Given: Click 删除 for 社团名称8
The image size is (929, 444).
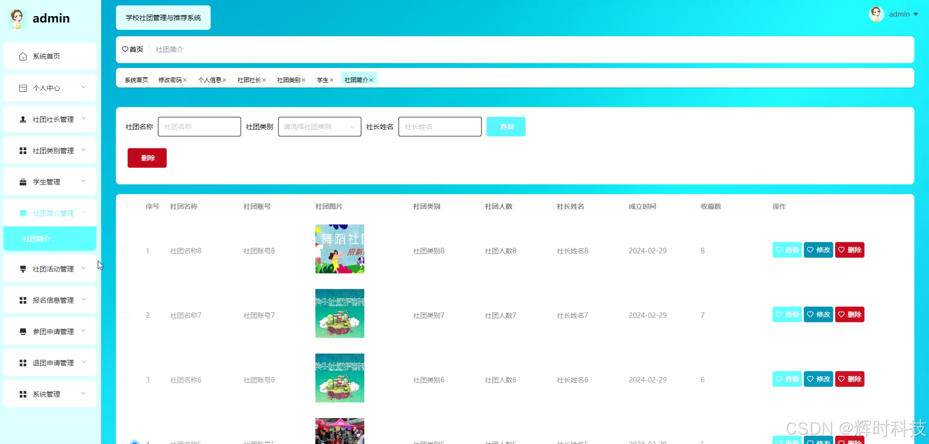Looking at the screenshot, I should [x=849, y=250].
